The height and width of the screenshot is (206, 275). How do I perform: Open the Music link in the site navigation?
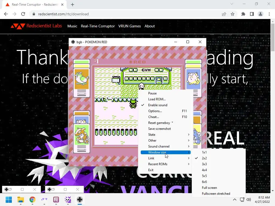coord(72,26)
